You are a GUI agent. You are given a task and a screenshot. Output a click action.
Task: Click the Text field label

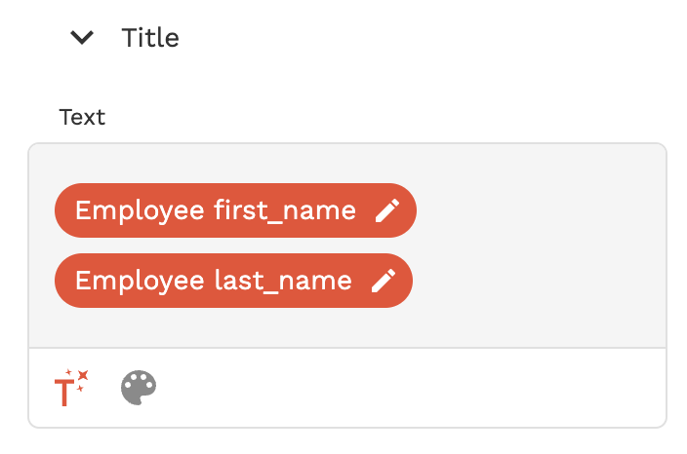point(82,118)
